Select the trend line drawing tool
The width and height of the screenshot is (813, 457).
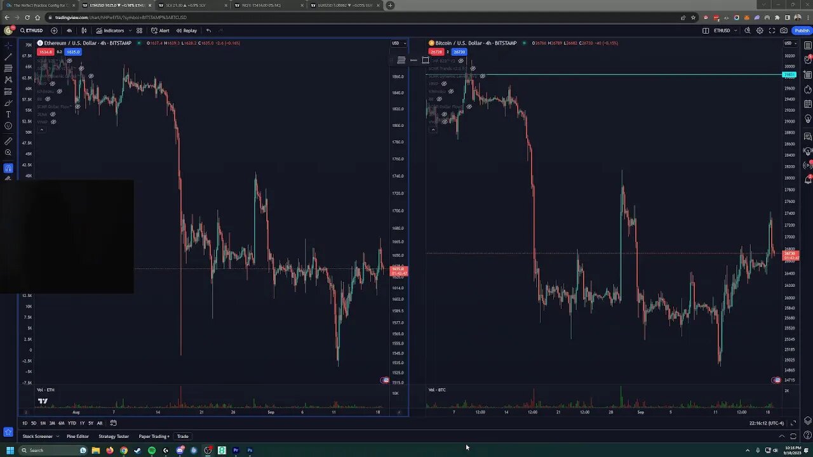[x=8, y=56]
